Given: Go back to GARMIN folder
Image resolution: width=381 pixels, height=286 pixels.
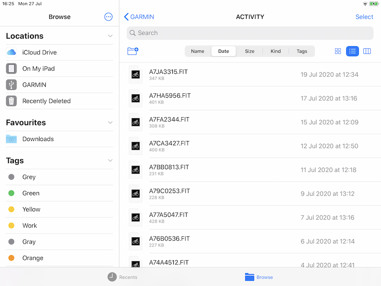Looking at the screenshot, I should coord(139,17).
